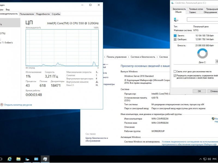Screen dimensions: 218x163
Task: Confirm disk properties with OK
Action: (199, 91)
